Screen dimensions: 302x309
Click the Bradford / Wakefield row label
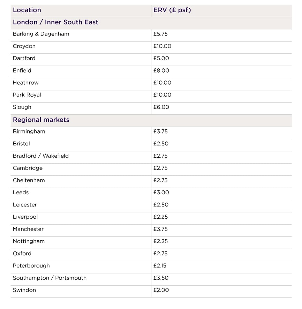tap(40, 156)
